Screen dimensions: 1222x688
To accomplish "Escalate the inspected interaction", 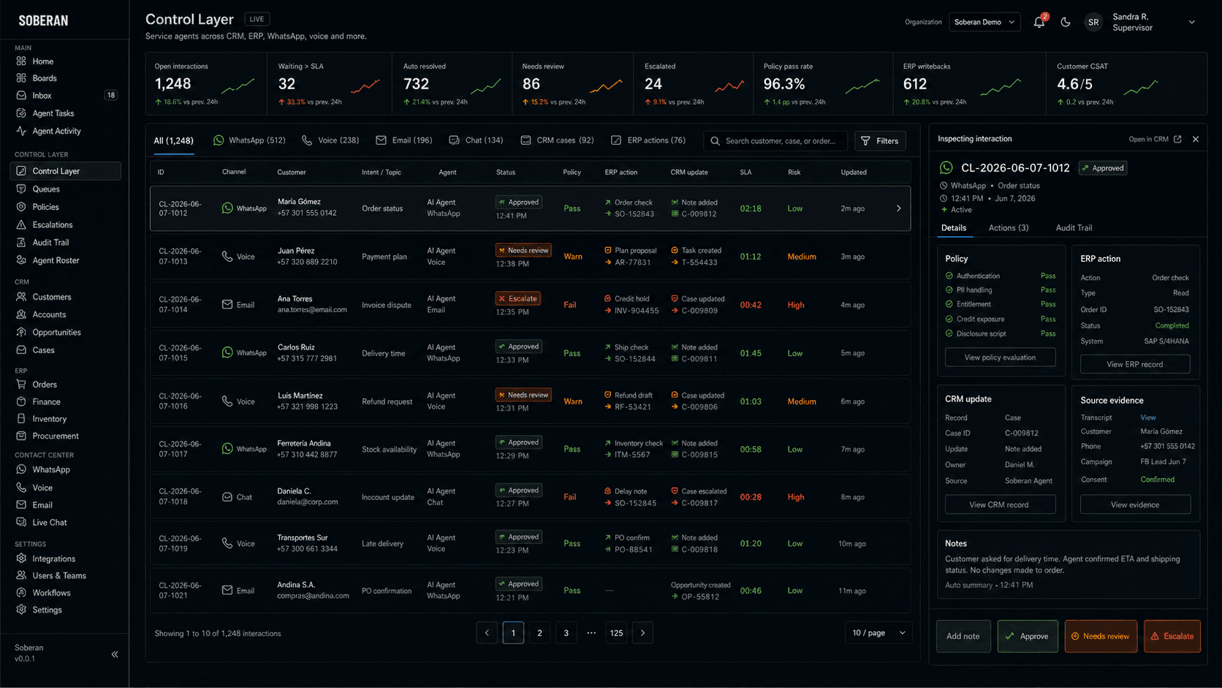I will (1172, 636).
